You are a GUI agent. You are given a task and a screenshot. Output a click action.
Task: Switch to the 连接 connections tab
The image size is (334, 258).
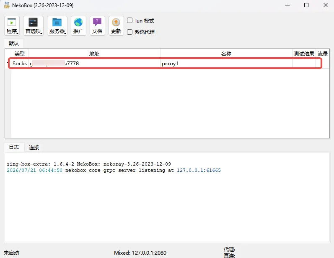click(34, 147)
